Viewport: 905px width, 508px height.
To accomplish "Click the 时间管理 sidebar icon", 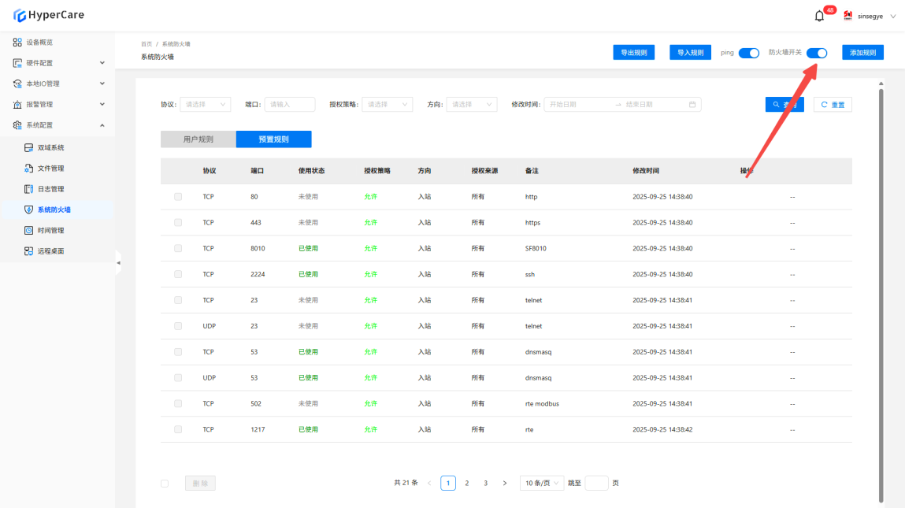I will (28, 231).
